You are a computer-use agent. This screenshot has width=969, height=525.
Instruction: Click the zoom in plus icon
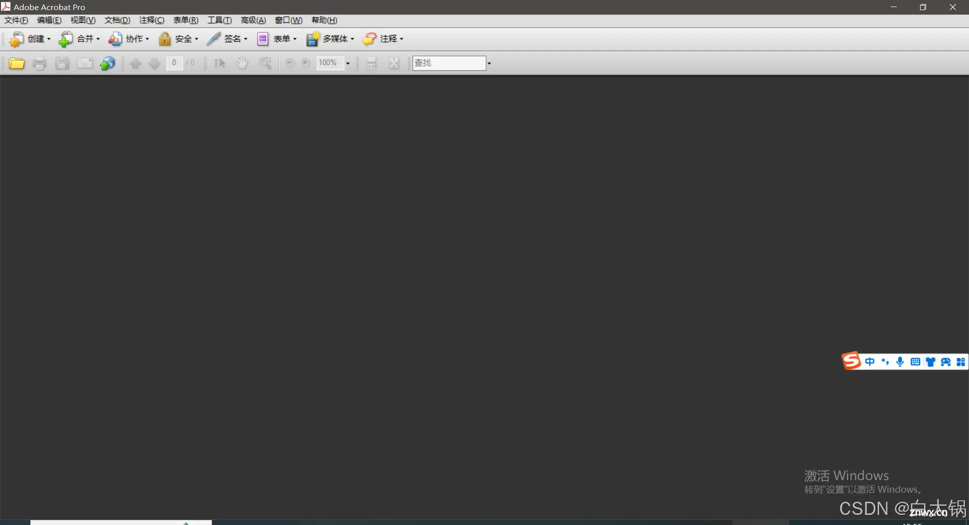pos(305,63)
